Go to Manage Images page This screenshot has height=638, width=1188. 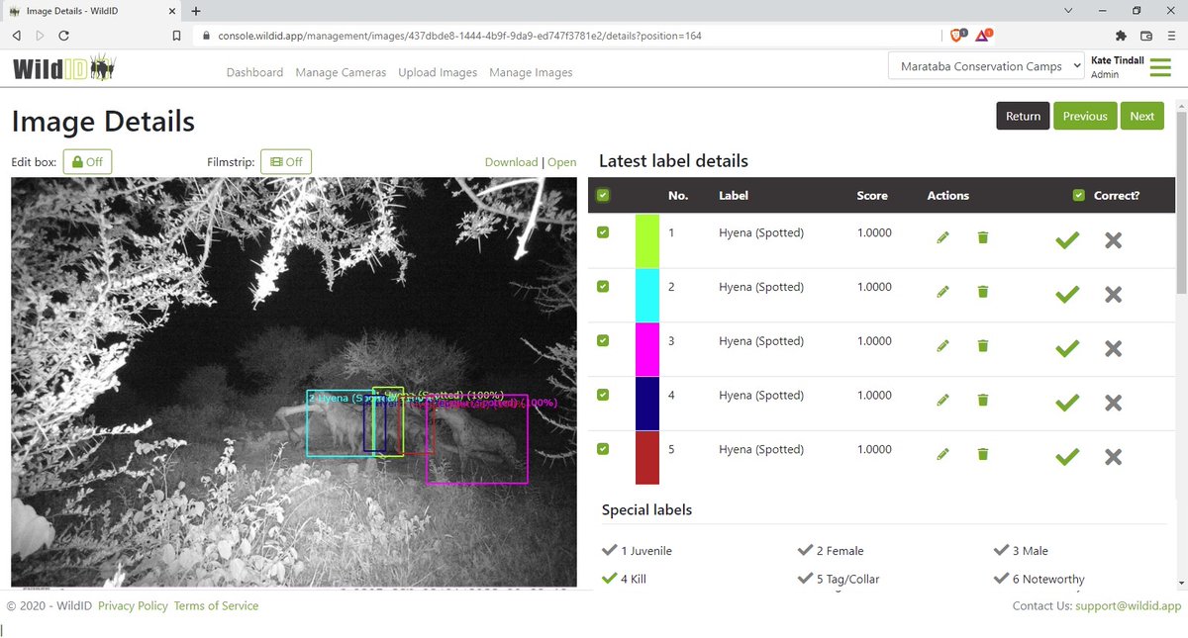click(531, 72)
